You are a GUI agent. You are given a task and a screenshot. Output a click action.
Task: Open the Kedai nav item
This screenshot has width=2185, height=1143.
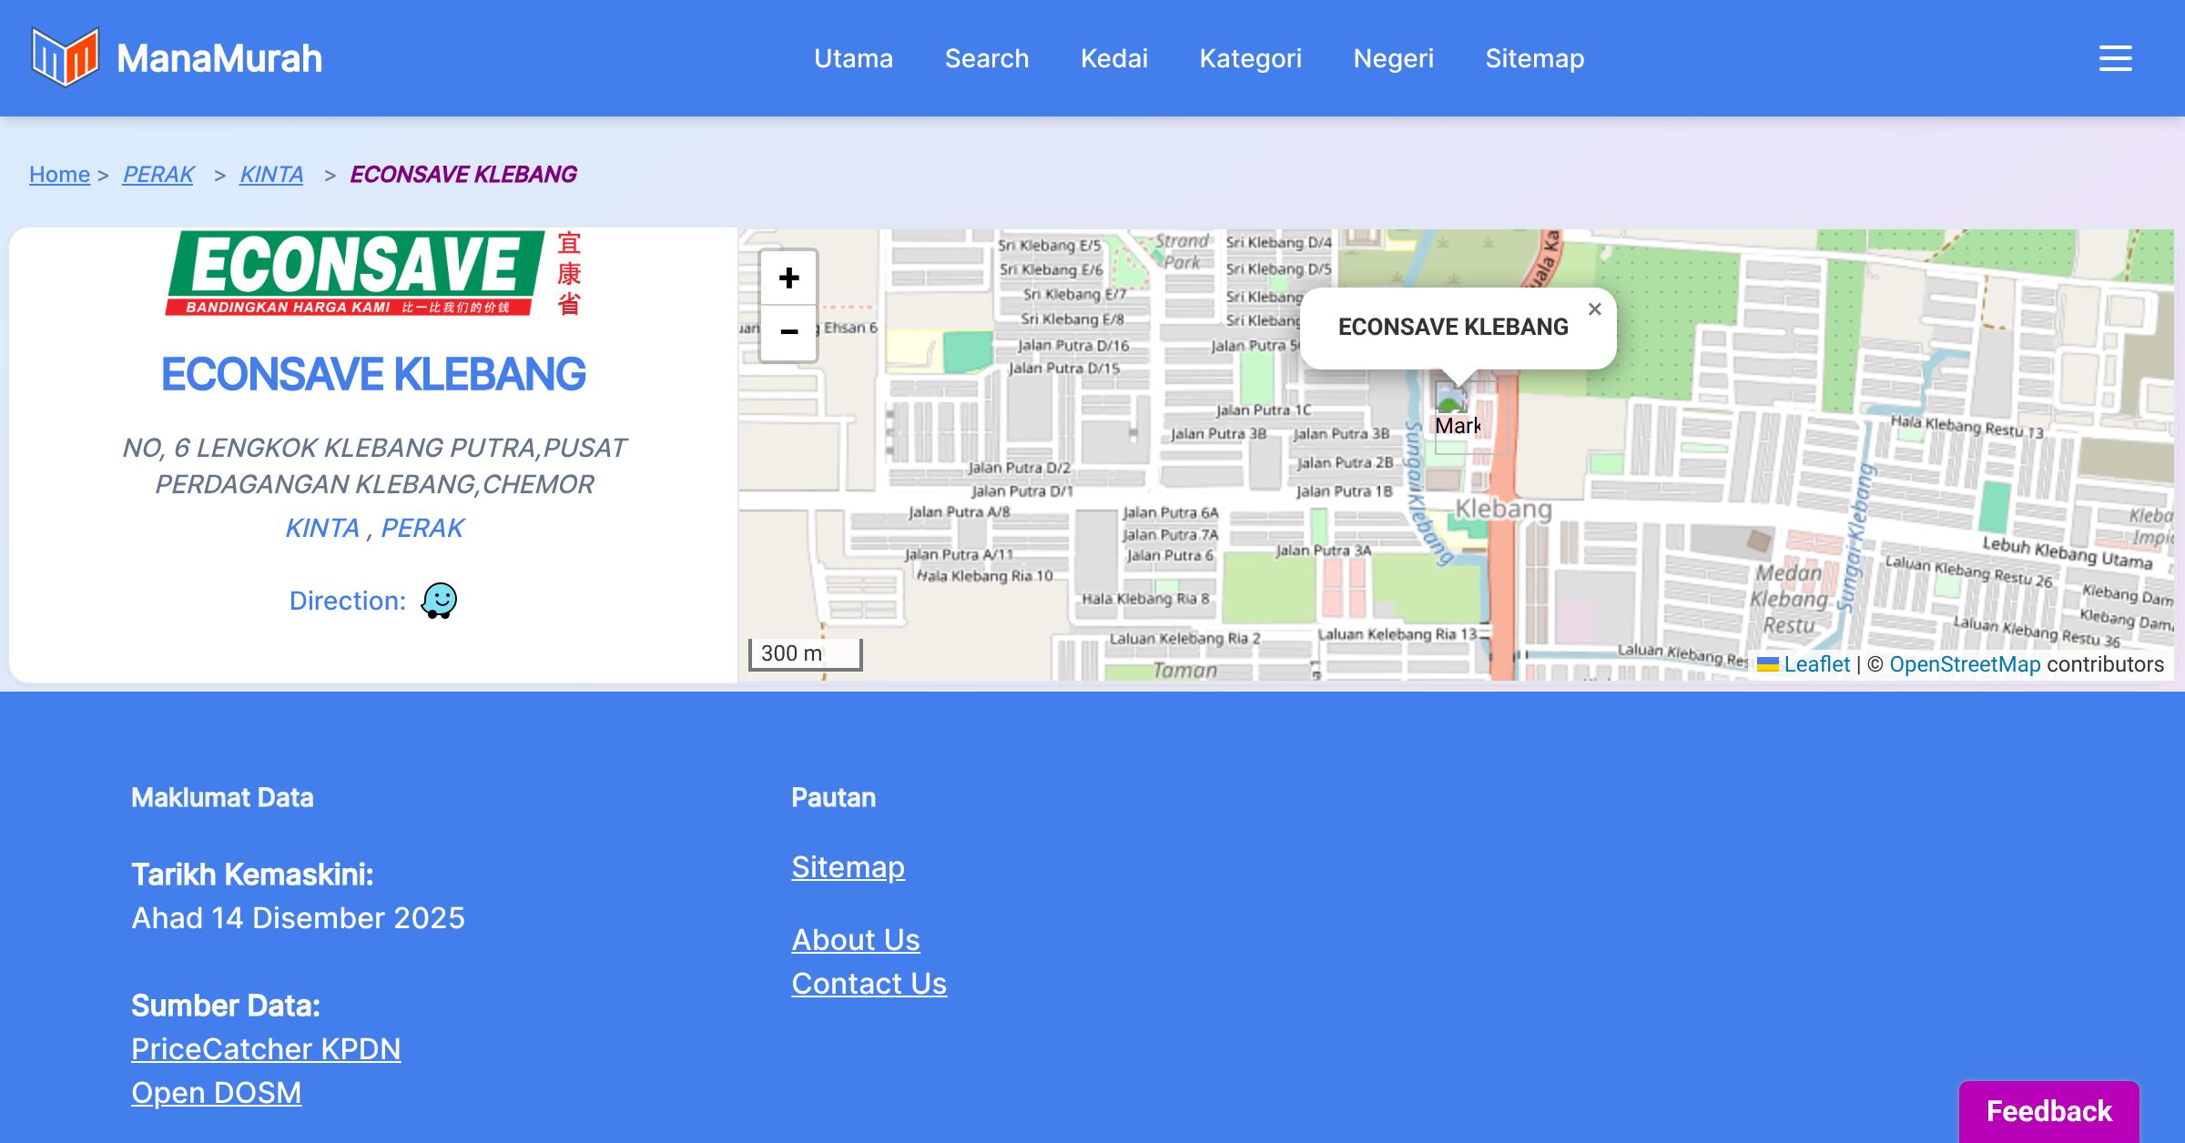click(1113, 58)
